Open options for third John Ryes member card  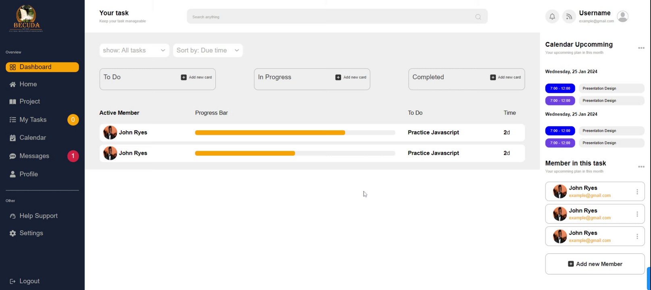tap(637, 236)
